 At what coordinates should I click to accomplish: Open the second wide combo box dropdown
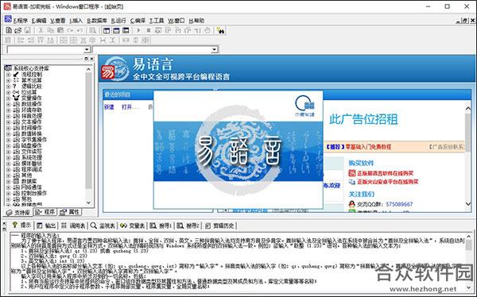coord(215,49)
